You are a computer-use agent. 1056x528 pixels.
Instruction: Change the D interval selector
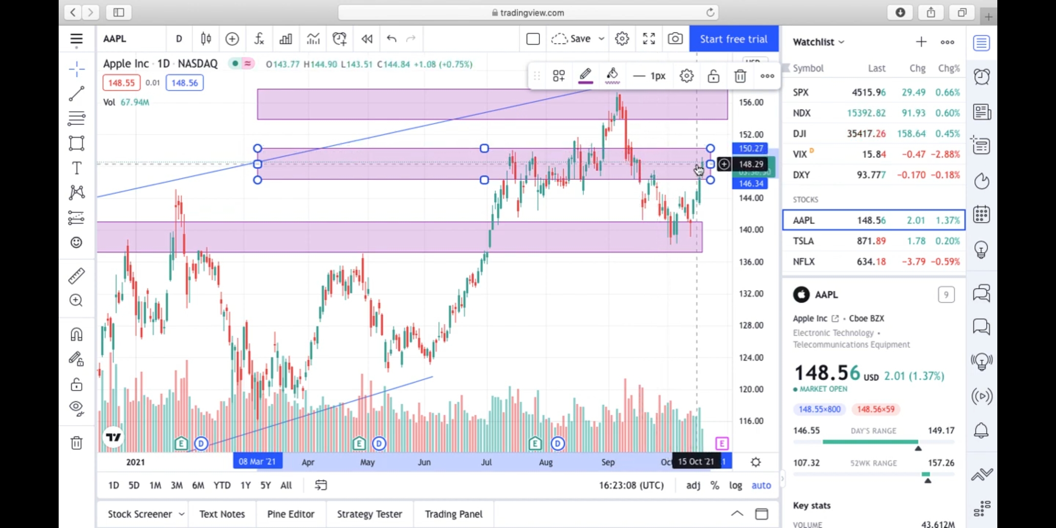click(179, 39)
